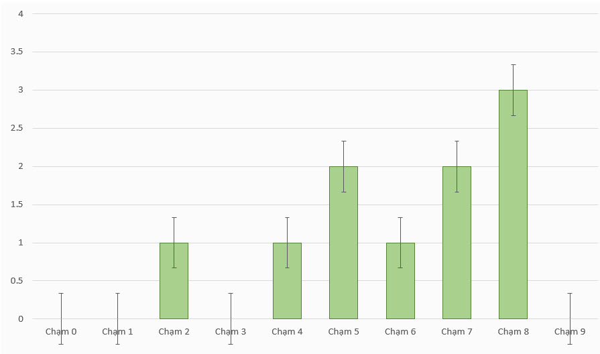Click the Chạm 9 axis label
This screenshot has height=354, width=600.
pos(570,332)
